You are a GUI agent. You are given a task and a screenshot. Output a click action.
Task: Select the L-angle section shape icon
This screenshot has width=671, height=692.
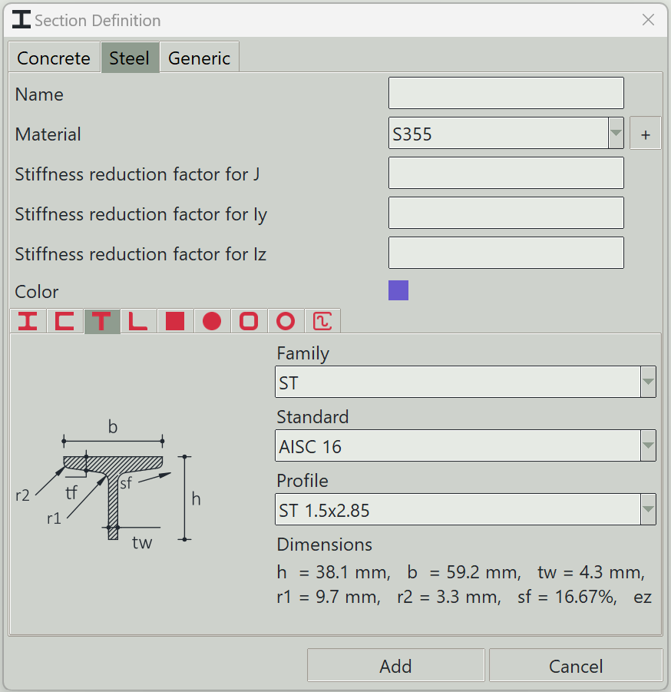coord(138,321)
